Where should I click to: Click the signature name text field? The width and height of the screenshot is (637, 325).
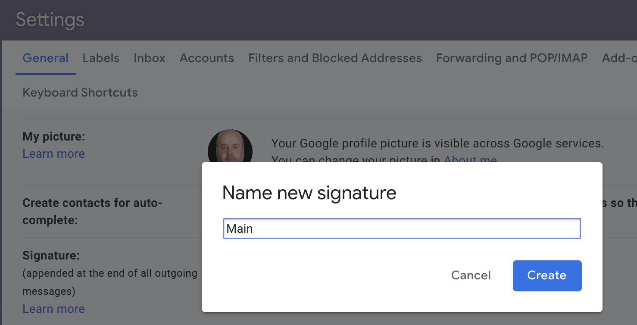[x=402, y=228]
